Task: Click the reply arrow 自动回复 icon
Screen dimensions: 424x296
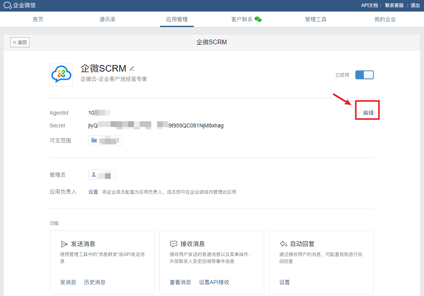Action: click(283, 244)
